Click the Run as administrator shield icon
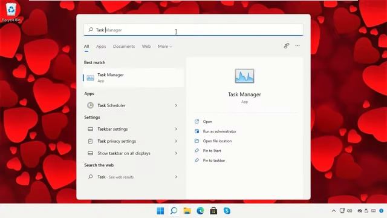Viewport: 387px width, 218px height. [197, 131]
